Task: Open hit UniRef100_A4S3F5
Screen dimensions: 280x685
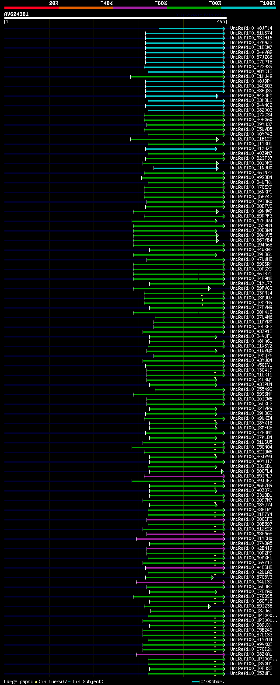Action: (x=251, y=95)
